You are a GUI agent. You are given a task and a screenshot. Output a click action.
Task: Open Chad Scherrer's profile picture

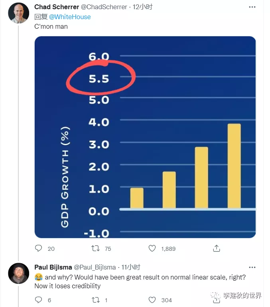tap(19, 13)
